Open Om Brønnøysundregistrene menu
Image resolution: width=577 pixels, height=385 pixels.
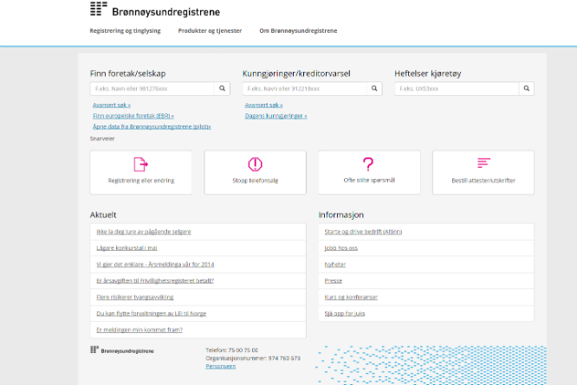[x=298, y=31]
